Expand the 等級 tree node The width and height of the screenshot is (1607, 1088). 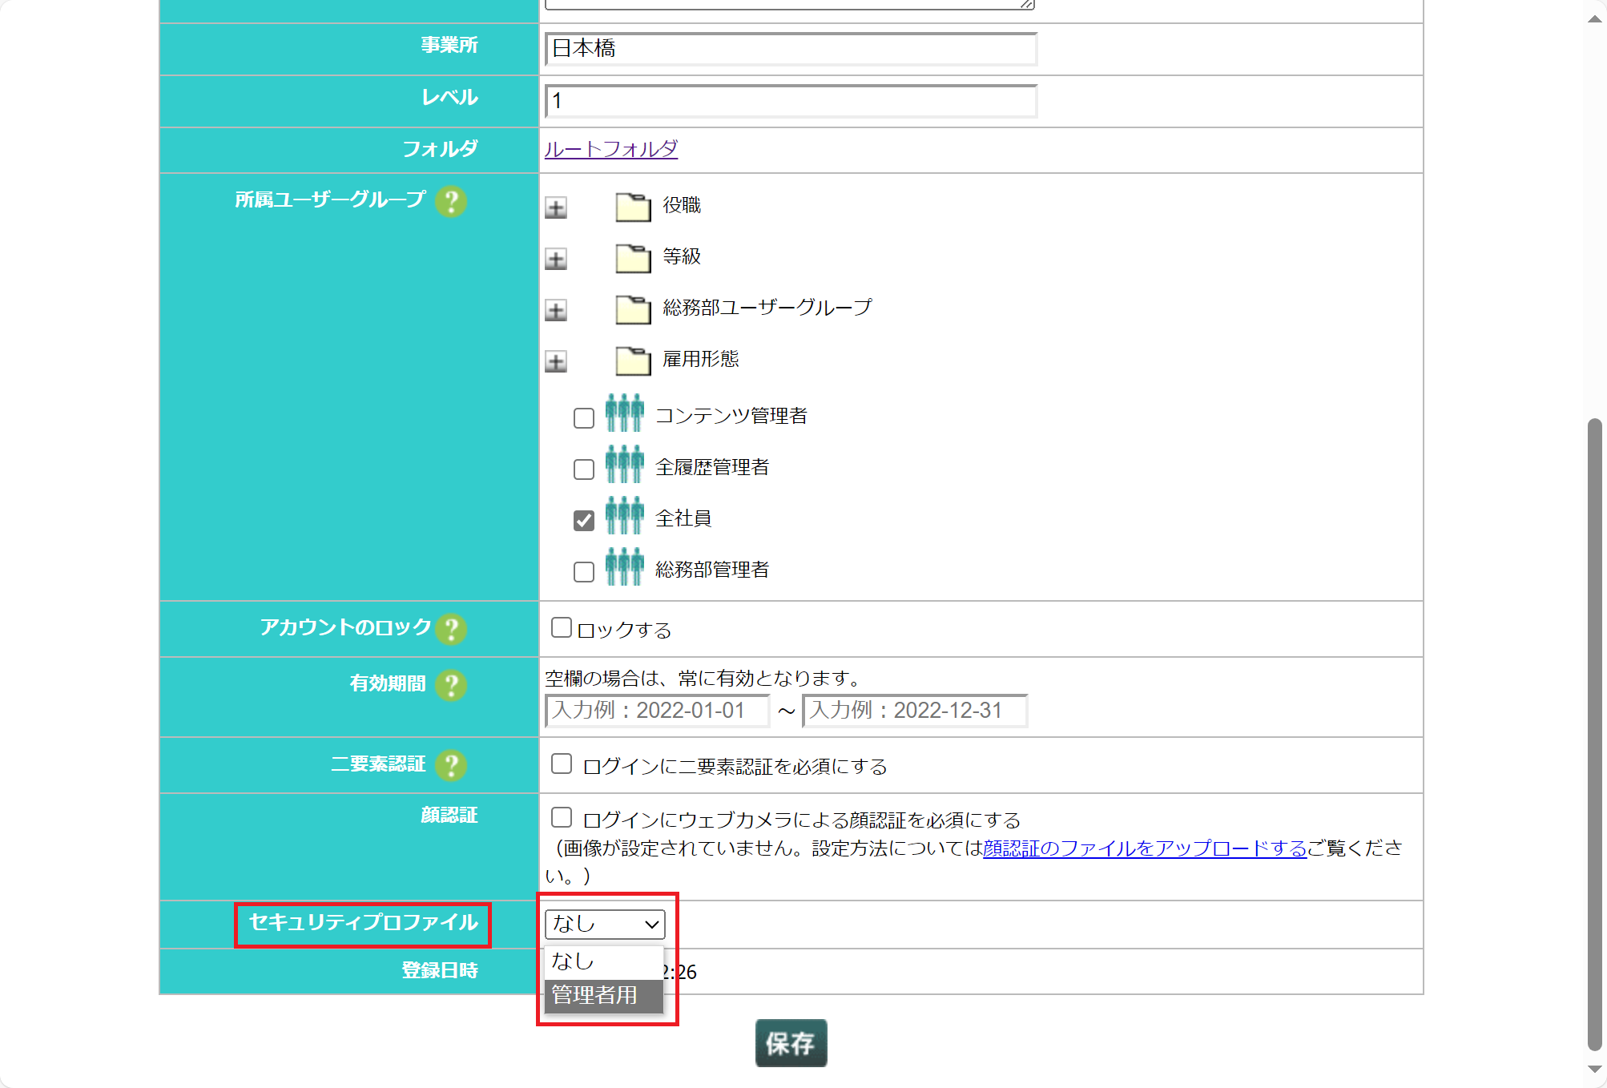556,259
